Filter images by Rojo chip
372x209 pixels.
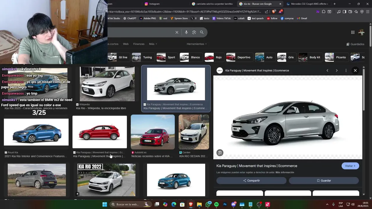coord(214,57)
